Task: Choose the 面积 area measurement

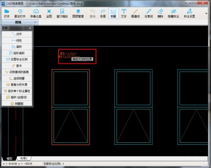Action: [17, 47]
